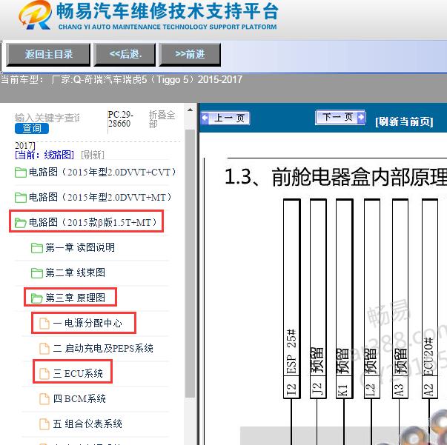Click the tree panel vertical scrollbar thumb
Viewport: 447px width, 445px height.
click(x=190, y=264)
